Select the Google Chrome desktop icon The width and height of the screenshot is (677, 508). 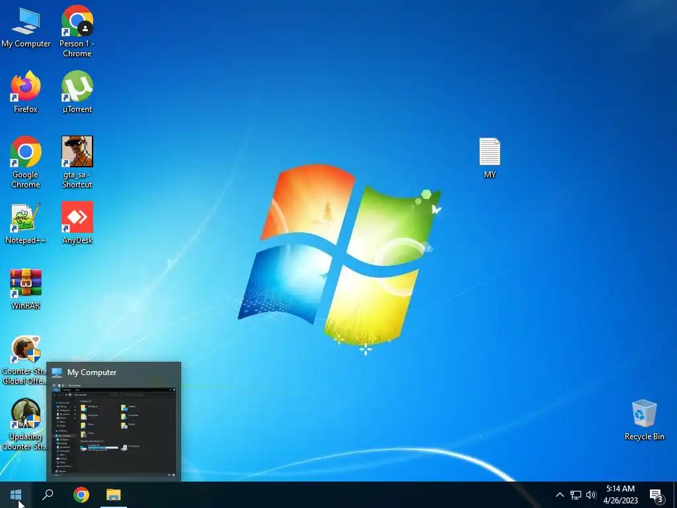[26, 162]
